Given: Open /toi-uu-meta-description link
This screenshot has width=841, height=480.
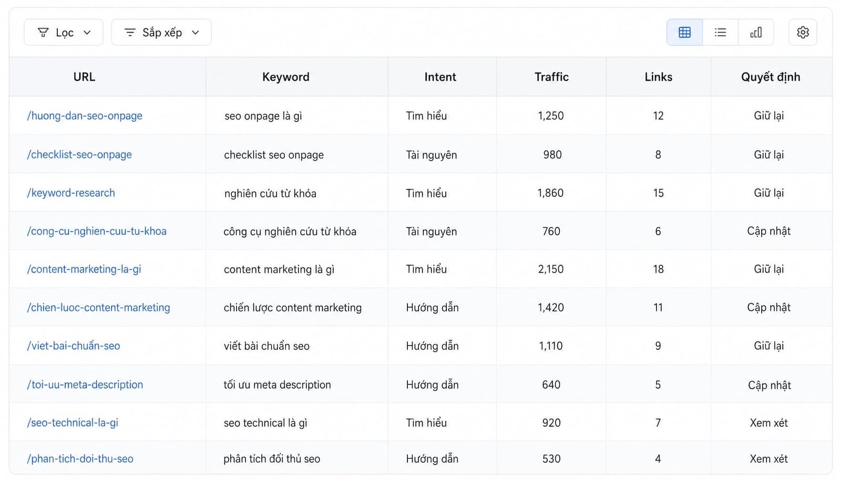Looking at the screenshot, I should pos(85,384).
